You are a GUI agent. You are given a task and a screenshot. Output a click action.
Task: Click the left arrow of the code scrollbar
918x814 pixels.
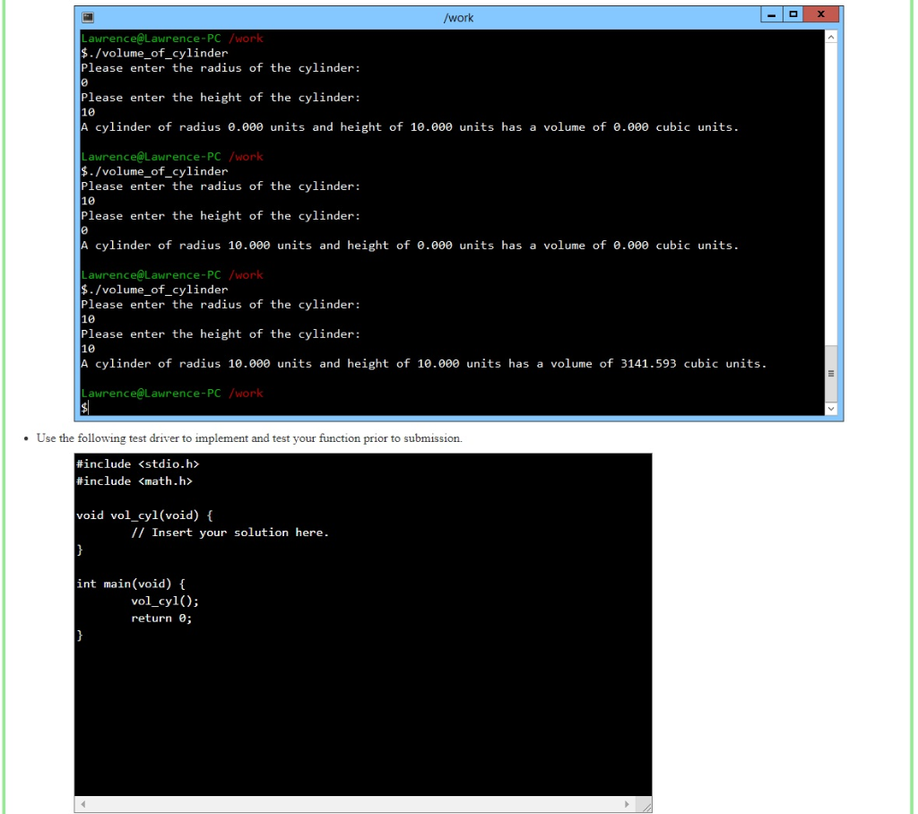pos(82,806)
